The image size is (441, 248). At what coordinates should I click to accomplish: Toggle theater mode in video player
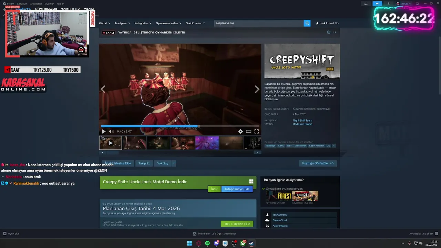click(248, 131)
